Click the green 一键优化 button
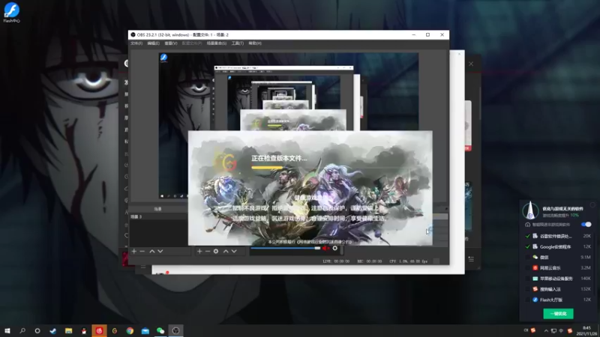 (558, 314)
